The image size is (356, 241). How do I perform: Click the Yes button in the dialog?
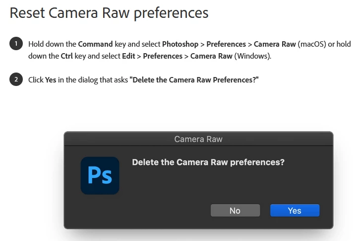click(295, 211)
